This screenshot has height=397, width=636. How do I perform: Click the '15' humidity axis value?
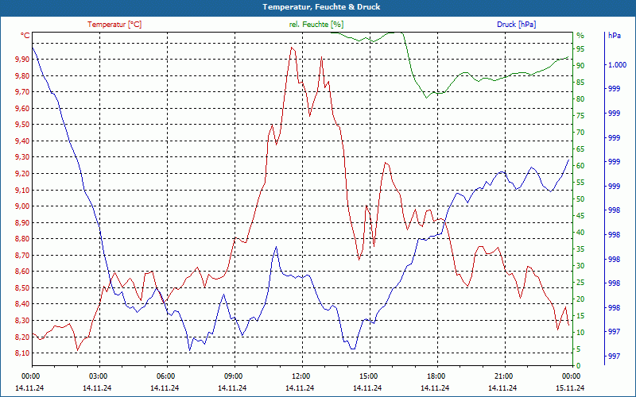580,316
